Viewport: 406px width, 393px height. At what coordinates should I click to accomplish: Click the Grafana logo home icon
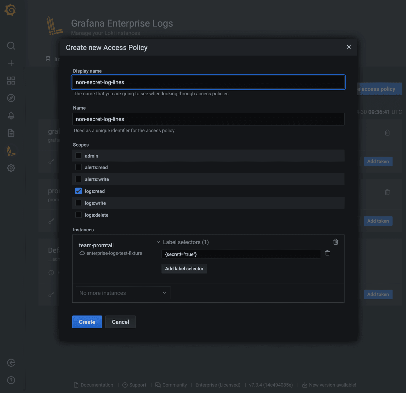pos(10,10)
